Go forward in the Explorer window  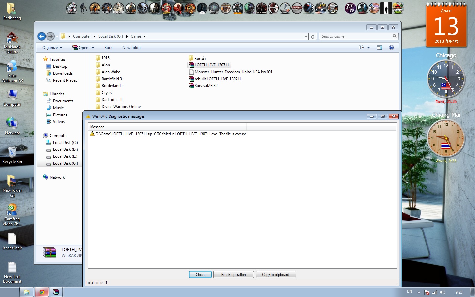click(x=50, y=36)
